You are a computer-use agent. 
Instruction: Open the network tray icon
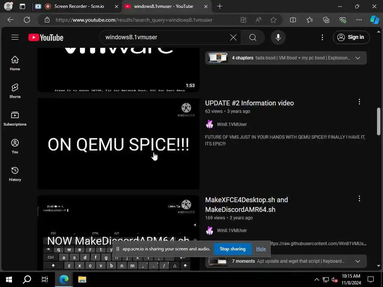pos(326,280)
